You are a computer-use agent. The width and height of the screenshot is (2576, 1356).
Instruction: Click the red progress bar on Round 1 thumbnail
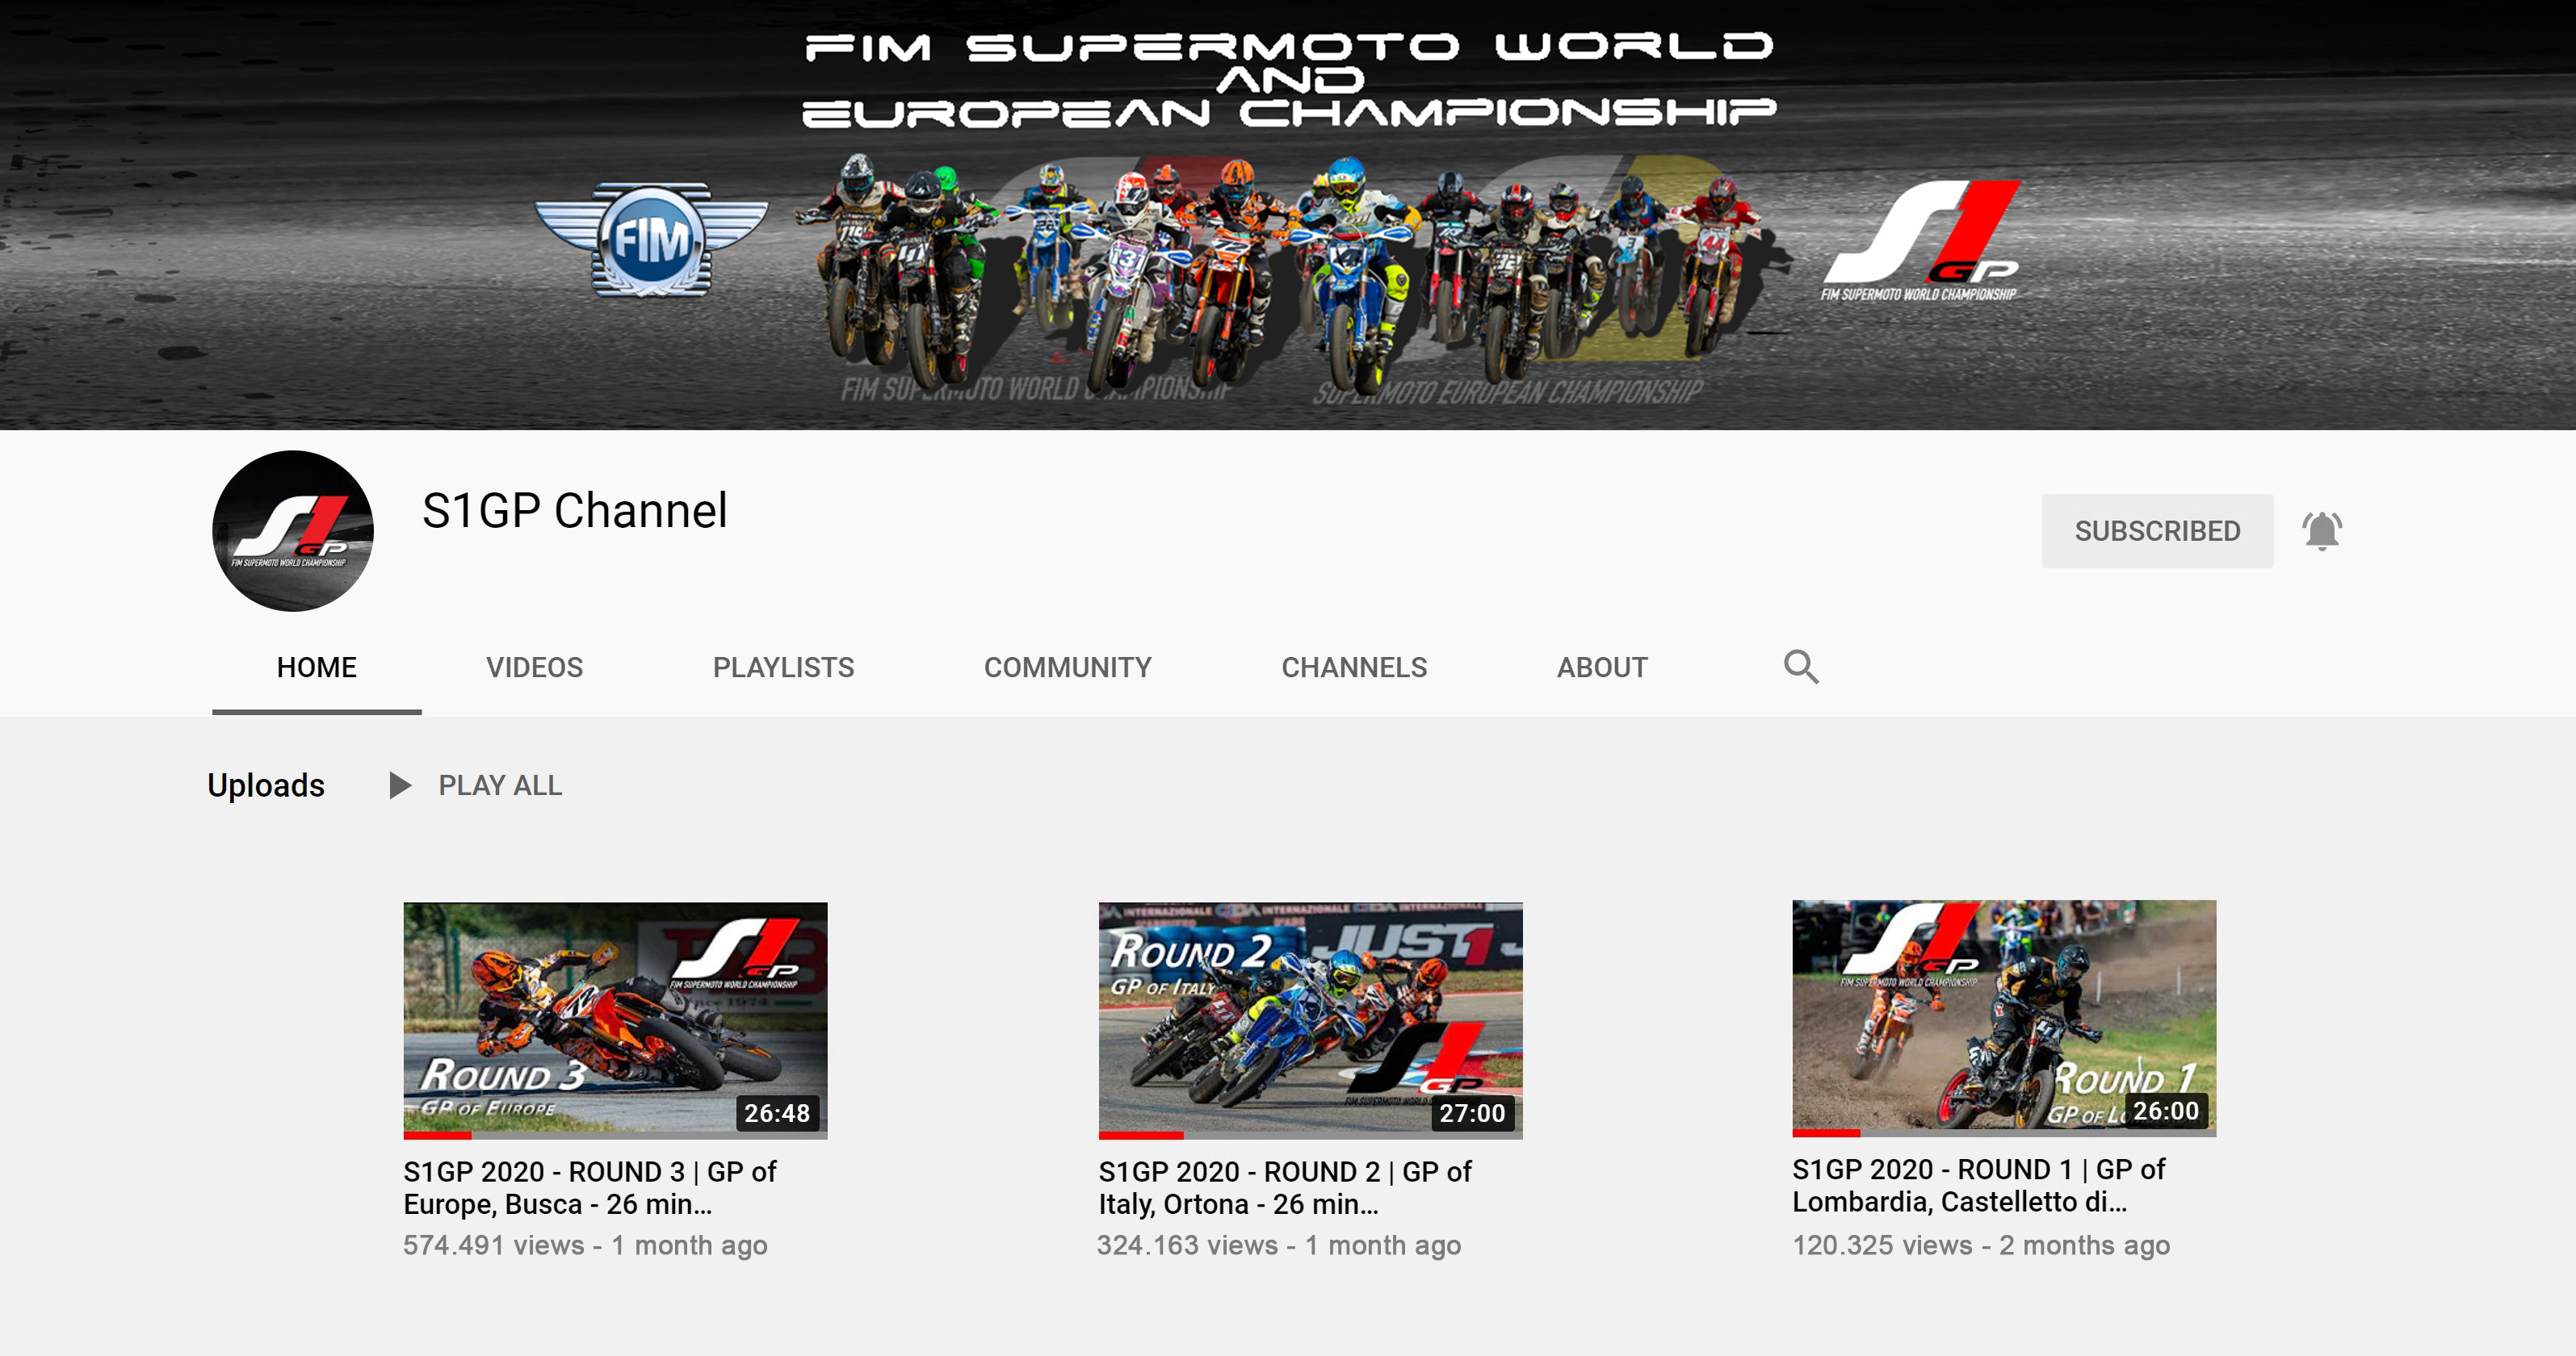(1826, 1133)
